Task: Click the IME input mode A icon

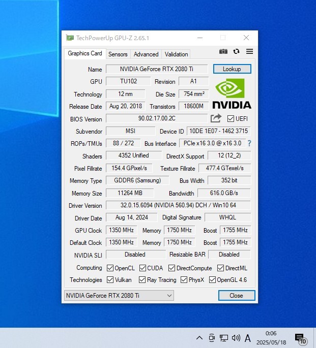Action: tap(247, 338)
